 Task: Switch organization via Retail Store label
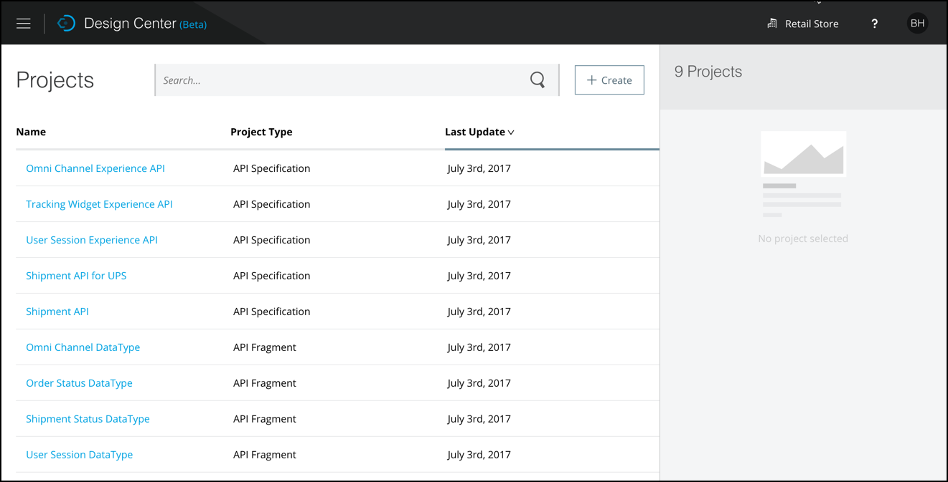pyautogui.click(x=812, y=24)
